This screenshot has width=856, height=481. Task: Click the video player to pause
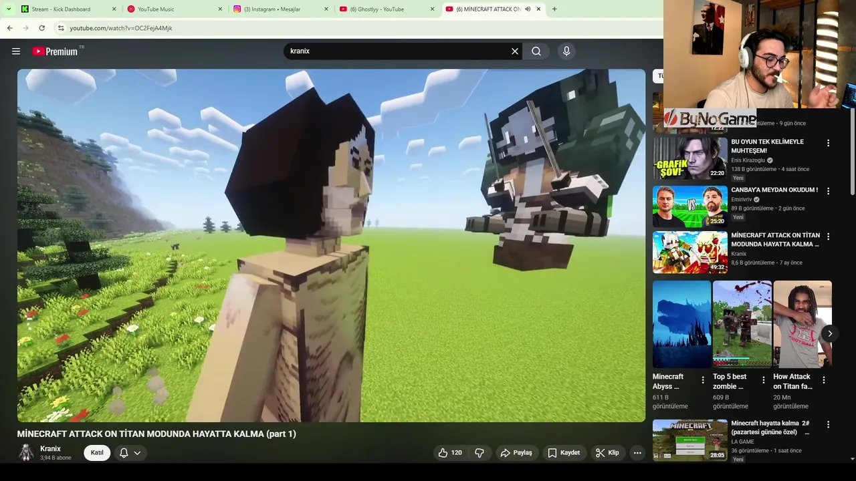point(331,245)
